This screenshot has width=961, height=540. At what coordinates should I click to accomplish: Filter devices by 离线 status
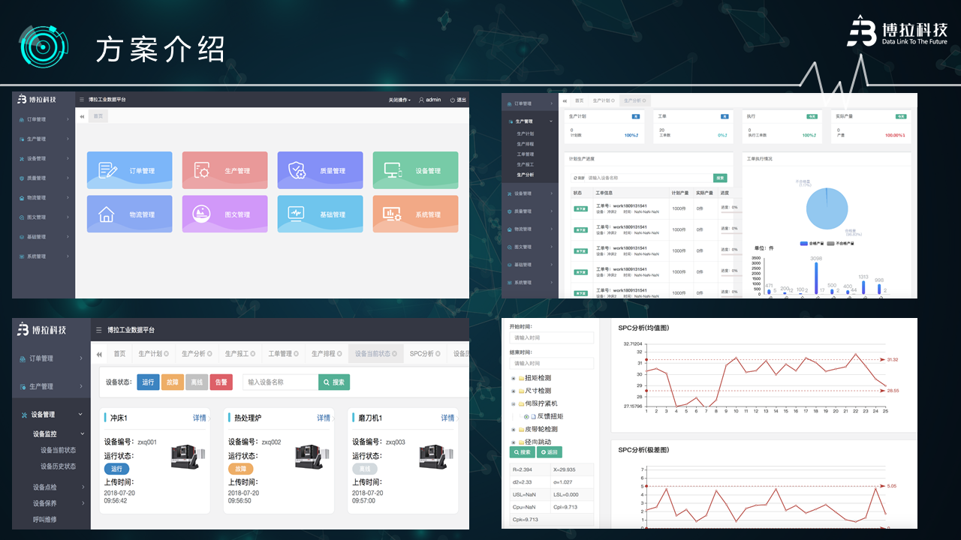(x=197, y=382)
